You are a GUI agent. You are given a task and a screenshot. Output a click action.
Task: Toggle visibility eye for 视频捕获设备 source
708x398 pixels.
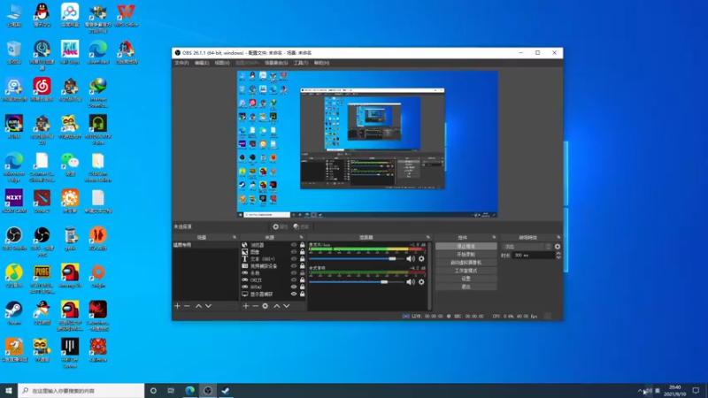pos(294,266)
